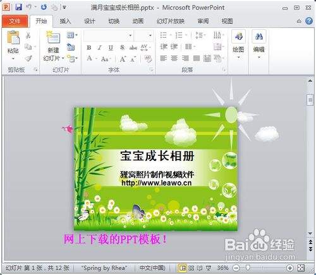This screenshot has width=316, height=275.
Task: Click the Copy icon
Action: coord(28,47)
